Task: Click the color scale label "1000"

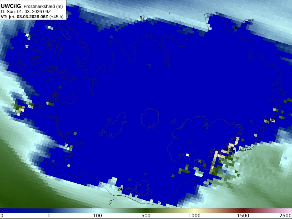Action: tap(194, 216)
